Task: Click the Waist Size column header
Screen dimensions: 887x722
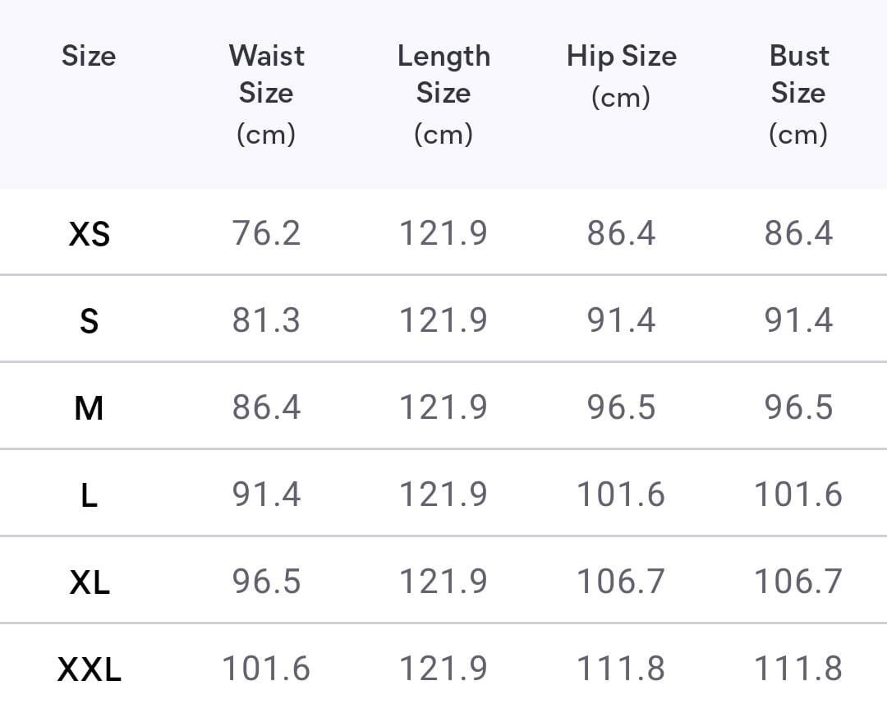Action: click(266, 94)
